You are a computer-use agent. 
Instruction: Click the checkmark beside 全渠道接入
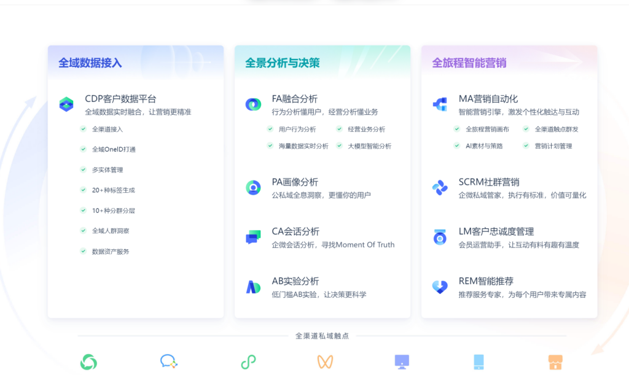pos(83,129)
